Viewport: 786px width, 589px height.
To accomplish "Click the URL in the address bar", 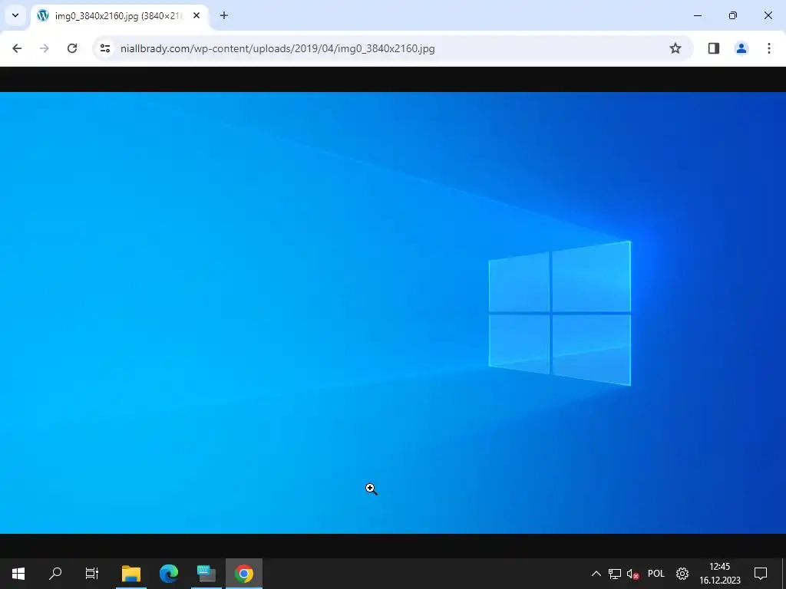I will tap(278, 48).
